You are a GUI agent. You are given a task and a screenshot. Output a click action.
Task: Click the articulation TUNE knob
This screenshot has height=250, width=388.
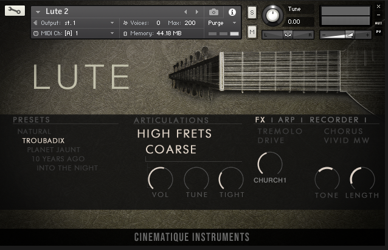click(x=196, y=179)
